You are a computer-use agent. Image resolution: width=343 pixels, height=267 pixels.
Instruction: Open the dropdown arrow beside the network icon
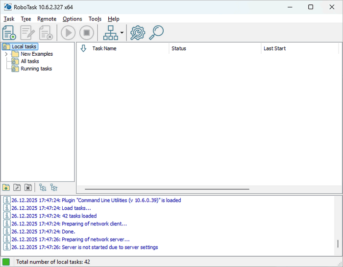(122, 33)
